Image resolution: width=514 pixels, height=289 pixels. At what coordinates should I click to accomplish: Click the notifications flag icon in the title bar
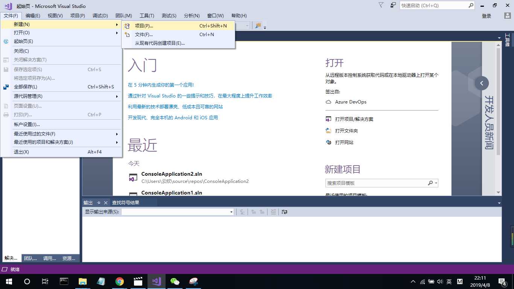(x=381, y=5)
